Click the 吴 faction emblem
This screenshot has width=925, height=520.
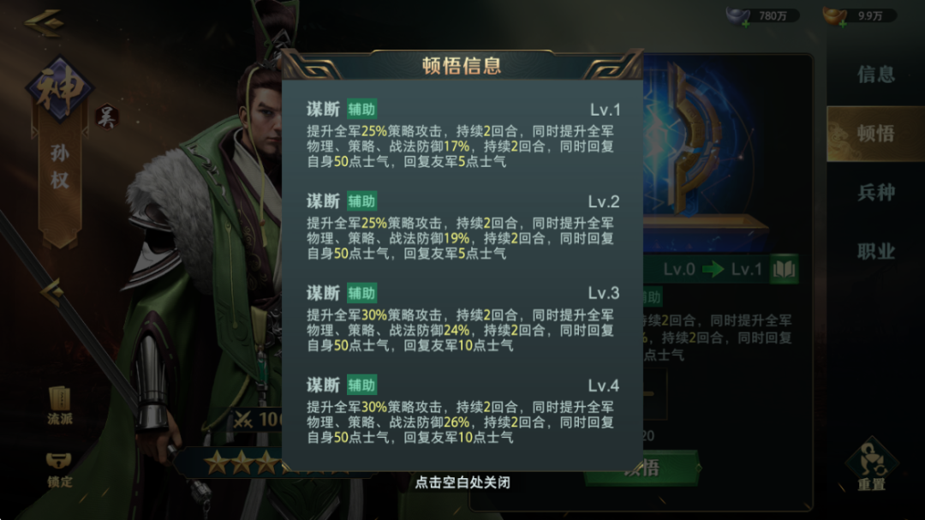click(x=107, y=117)
